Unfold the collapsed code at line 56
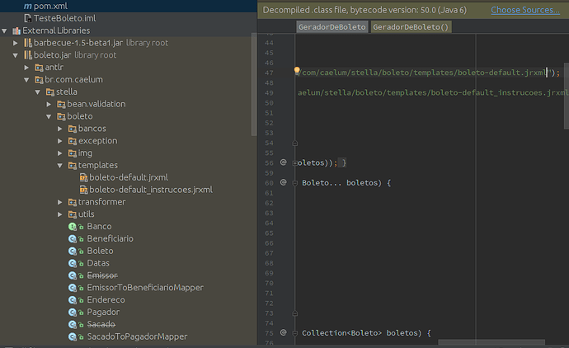Viewport: 569px width, 348px height. [294, 163]
